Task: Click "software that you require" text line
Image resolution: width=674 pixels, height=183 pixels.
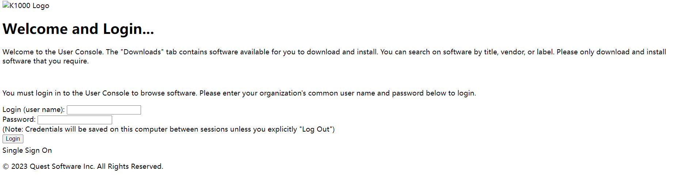Action: pos(45,61)
